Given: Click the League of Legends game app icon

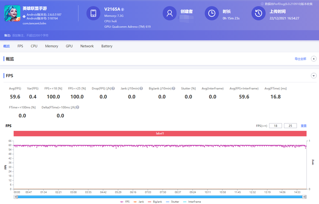Looking at the screenshot, I should (x=12, y=14).
